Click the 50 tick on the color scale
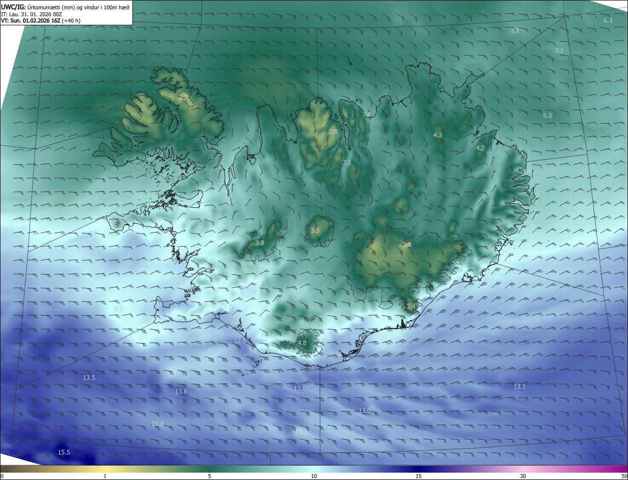 click(625, 476)
